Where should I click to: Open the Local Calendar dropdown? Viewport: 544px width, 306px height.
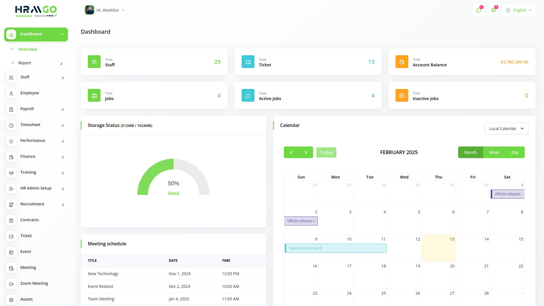coord(506,128)
